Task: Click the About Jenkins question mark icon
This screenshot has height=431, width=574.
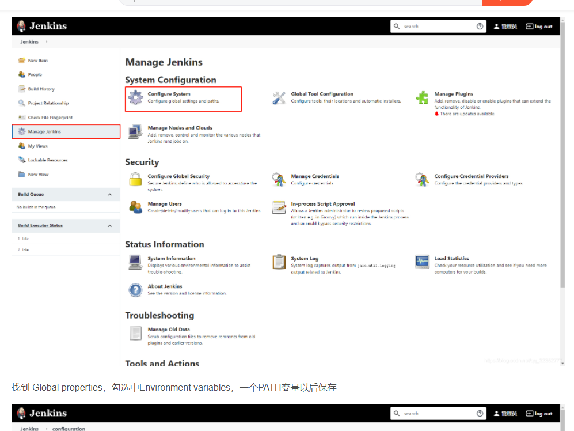Action: tap(135, 290)
